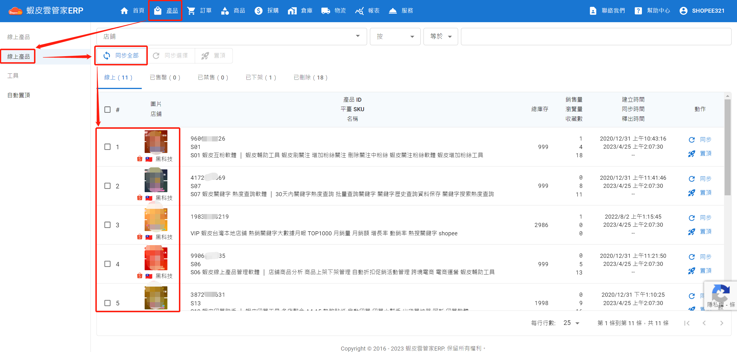Click the search value input field
This screenshot has width=737, height=352.
pyautogui.click(x=596, y=37)
